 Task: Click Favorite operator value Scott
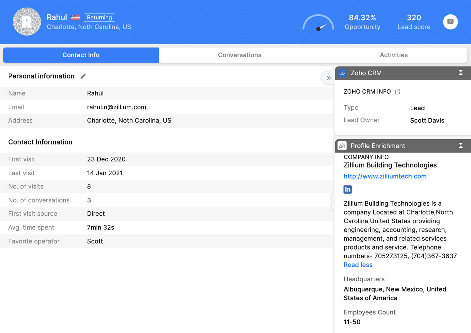coord(95,241)
